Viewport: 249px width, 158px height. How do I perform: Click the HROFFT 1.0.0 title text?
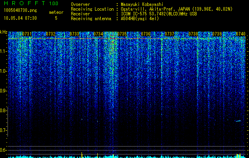(x=31, y=3)
